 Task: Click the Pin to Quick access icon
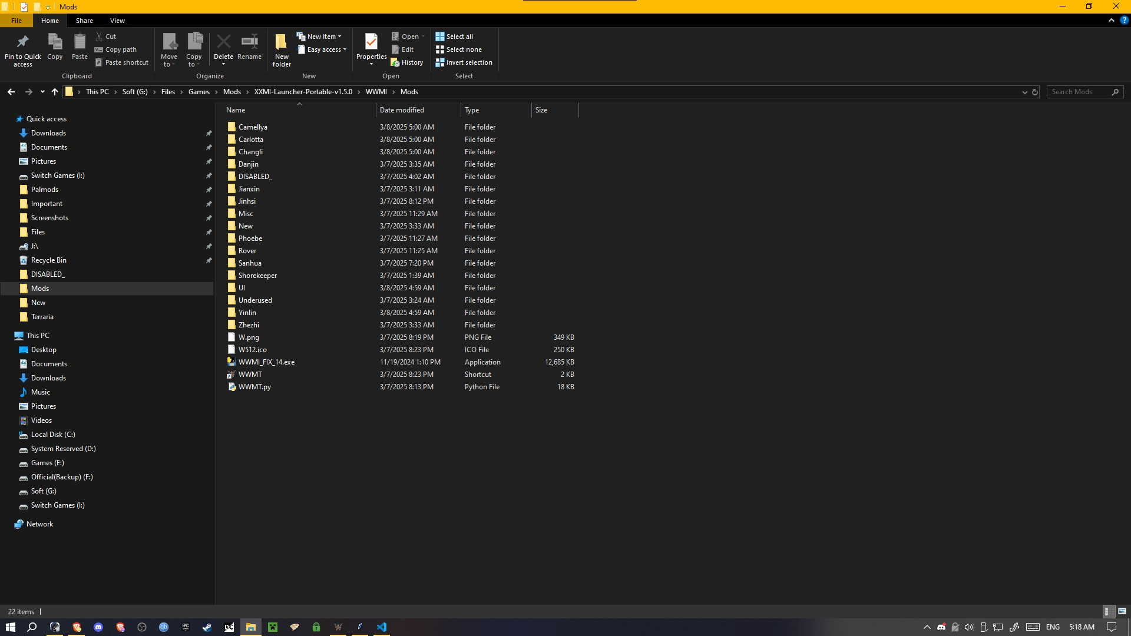pyautogui.click(x=22, y=42)
